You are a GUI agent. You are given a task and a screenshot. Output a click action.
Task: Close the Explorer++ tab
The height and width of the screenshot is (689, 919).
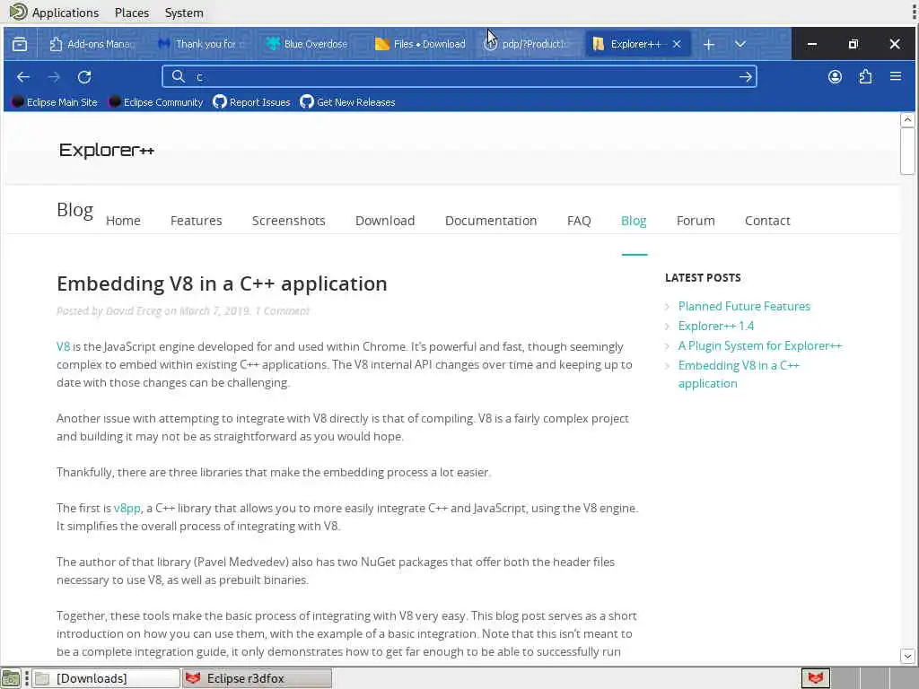(x=677, y=44)
